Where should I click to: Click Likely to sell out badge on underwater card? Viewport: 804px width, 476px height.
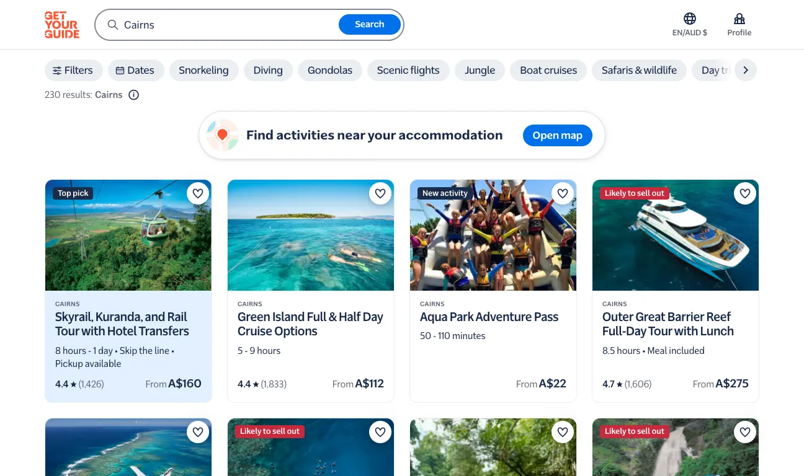(x=270, y=431)
